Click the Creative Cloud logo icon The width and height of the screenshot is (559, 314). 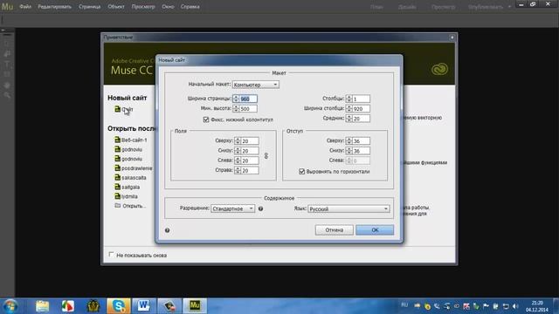click(439, 69)
